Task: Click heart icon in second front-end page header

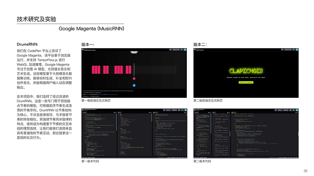Action: pyautogui.click(x=282, y=50)
